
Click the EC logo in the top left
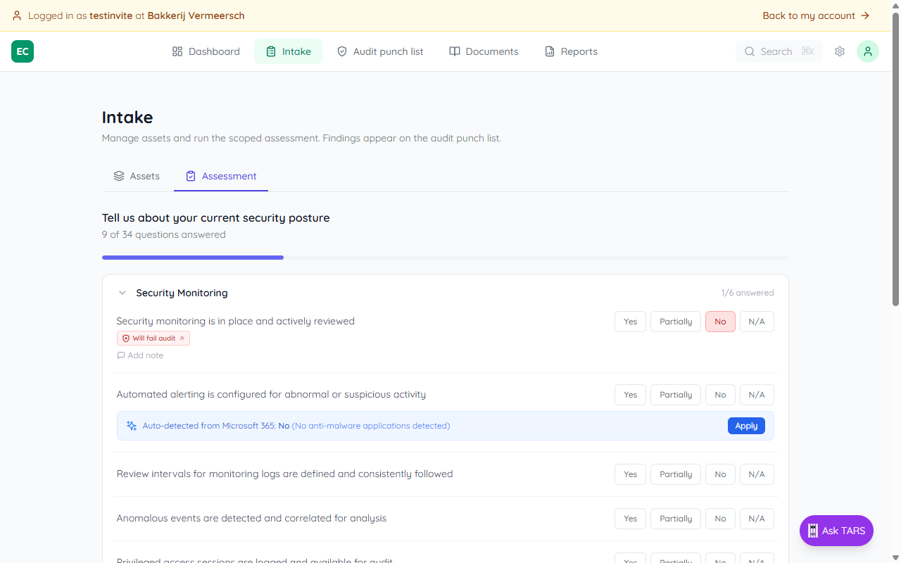coord(22,51)
